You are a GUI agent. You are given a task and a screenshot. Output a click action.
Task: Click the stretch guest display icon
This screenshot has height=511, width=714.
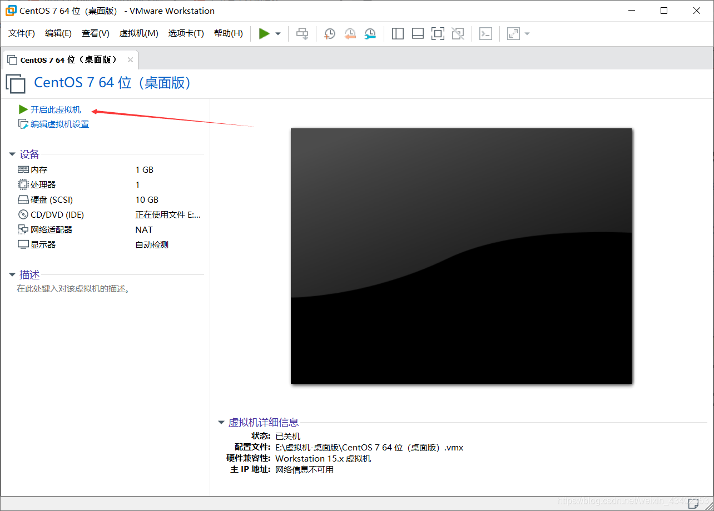(x=513, y=34)
